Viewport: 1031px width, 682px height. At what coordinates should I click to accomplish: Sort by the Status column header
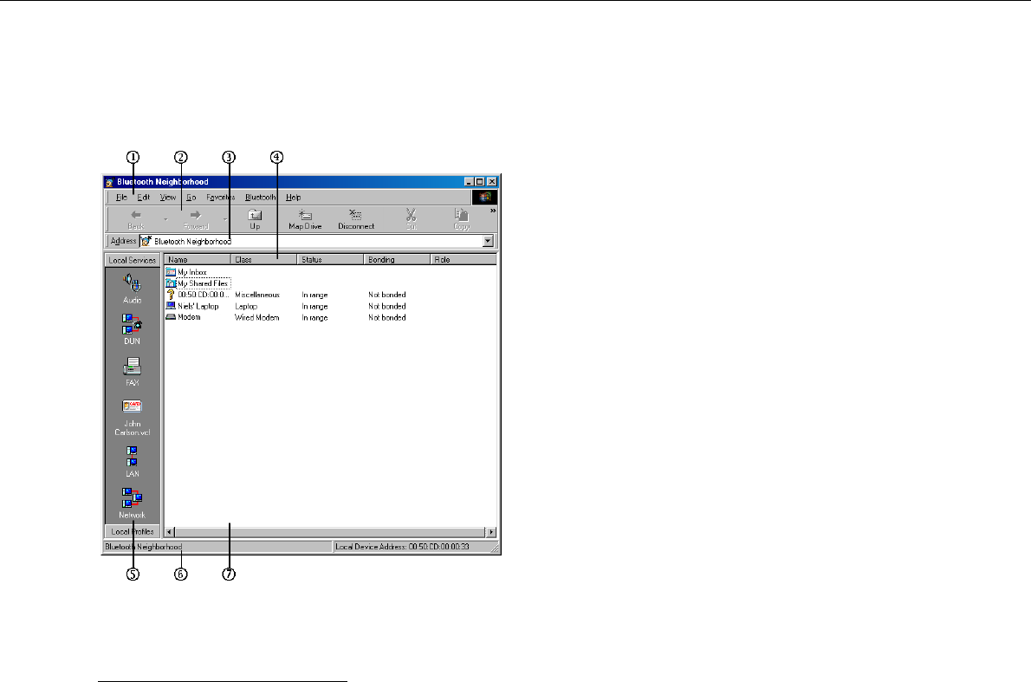click(330, 260)
